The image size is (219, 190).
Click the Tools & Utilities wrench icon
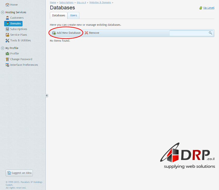click(x=7, y=40)
